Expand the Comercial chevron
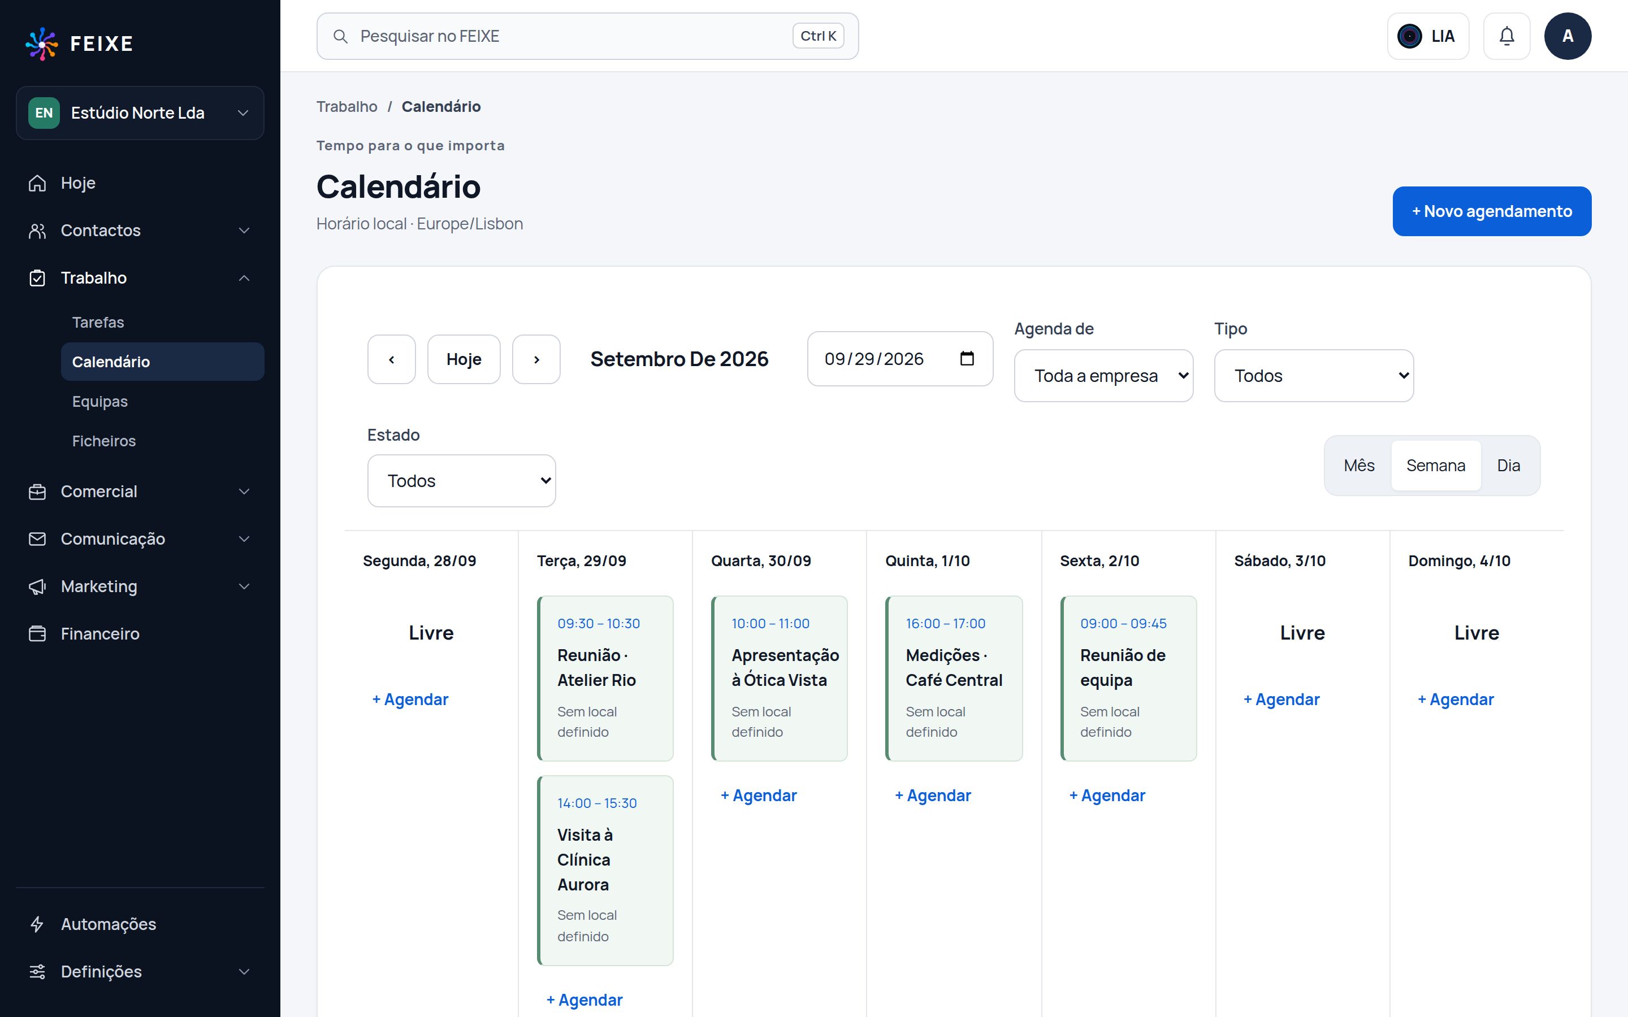The width and height of the screenshot is (1628, 1017). click(244, 492)
